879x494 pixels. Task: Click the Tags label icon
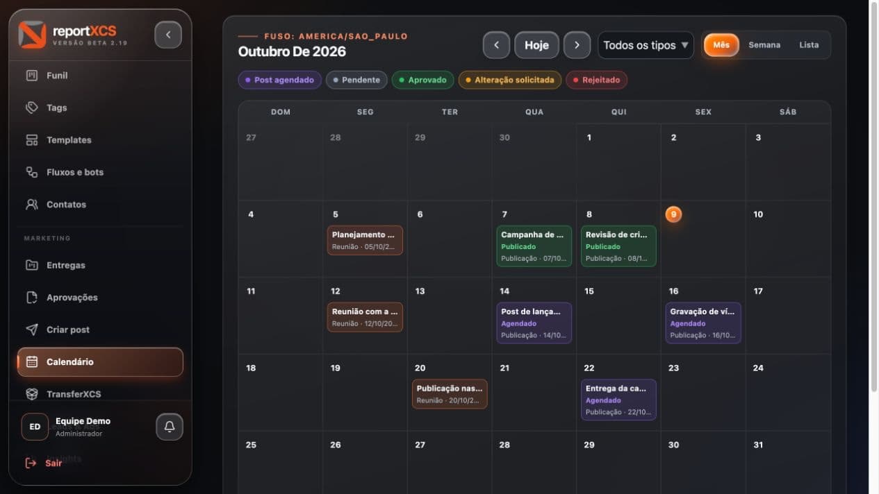tap(31, 108)
